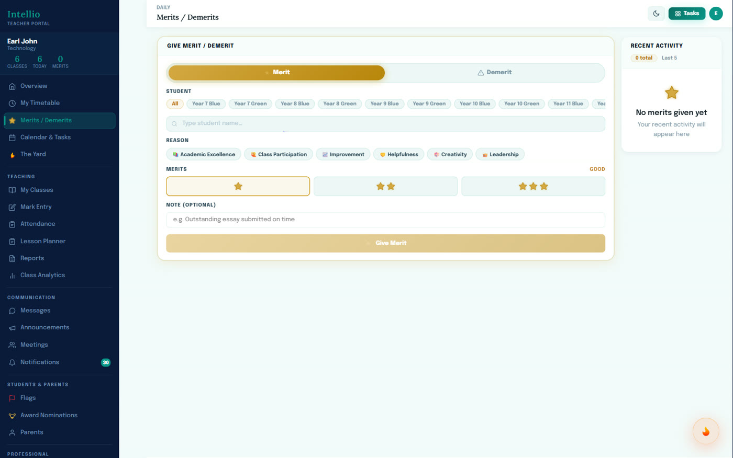Pick Academic Excellence reason
733x458 pixels.
pyautogui.click(x=204, y=154)
